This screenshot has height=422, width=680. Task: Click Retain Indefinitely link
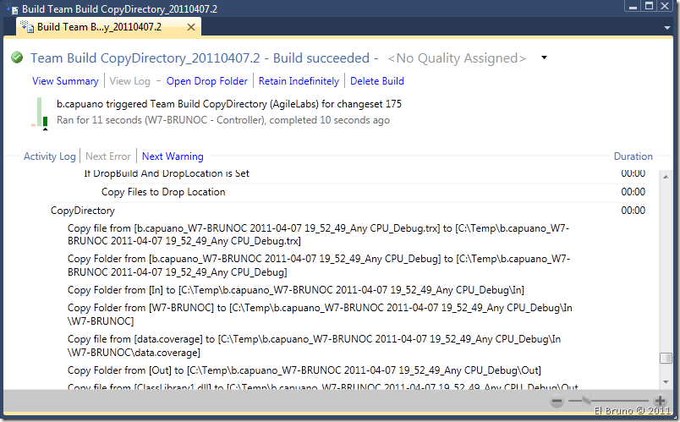tap(299, 81)
